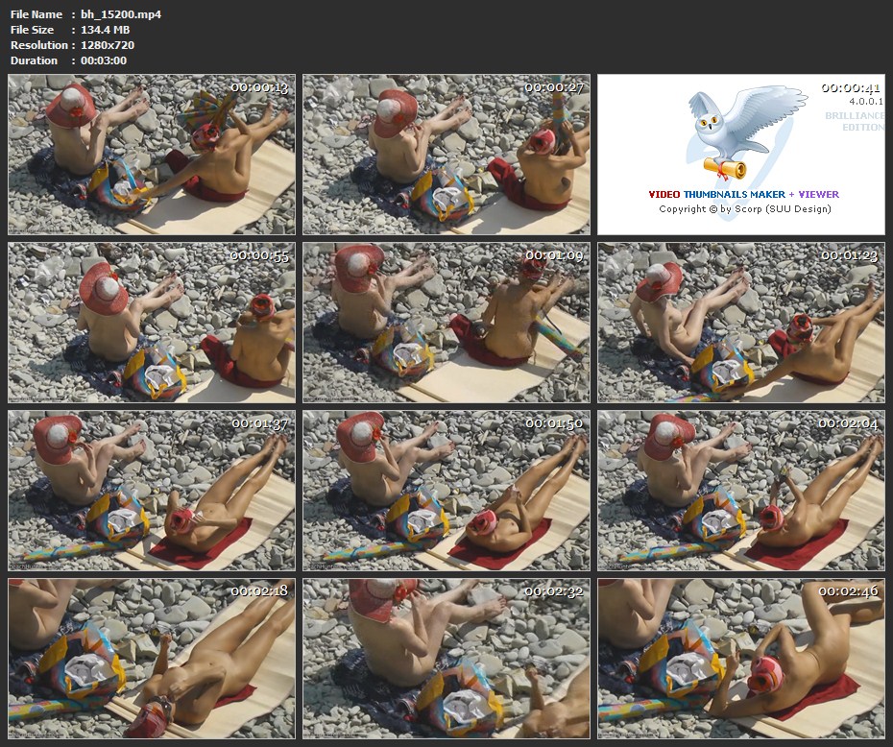The width and height of the screenshot is (893, 747).
Task: Click the Copyright by Scorp text
Action: (x=744, y=208)
